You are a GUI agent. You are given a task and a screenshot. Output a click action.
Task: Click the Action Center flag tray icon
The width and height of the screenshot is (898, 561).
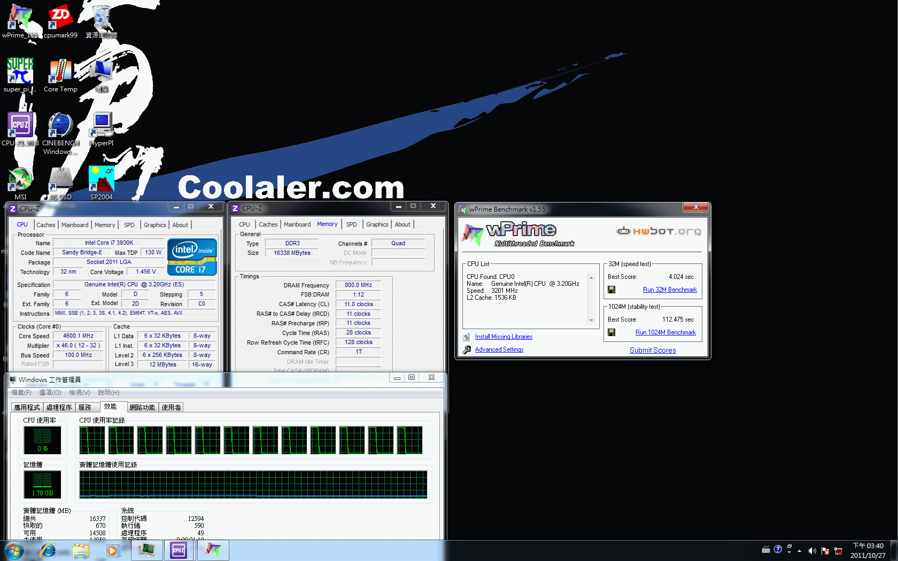[x=825, y=551]
